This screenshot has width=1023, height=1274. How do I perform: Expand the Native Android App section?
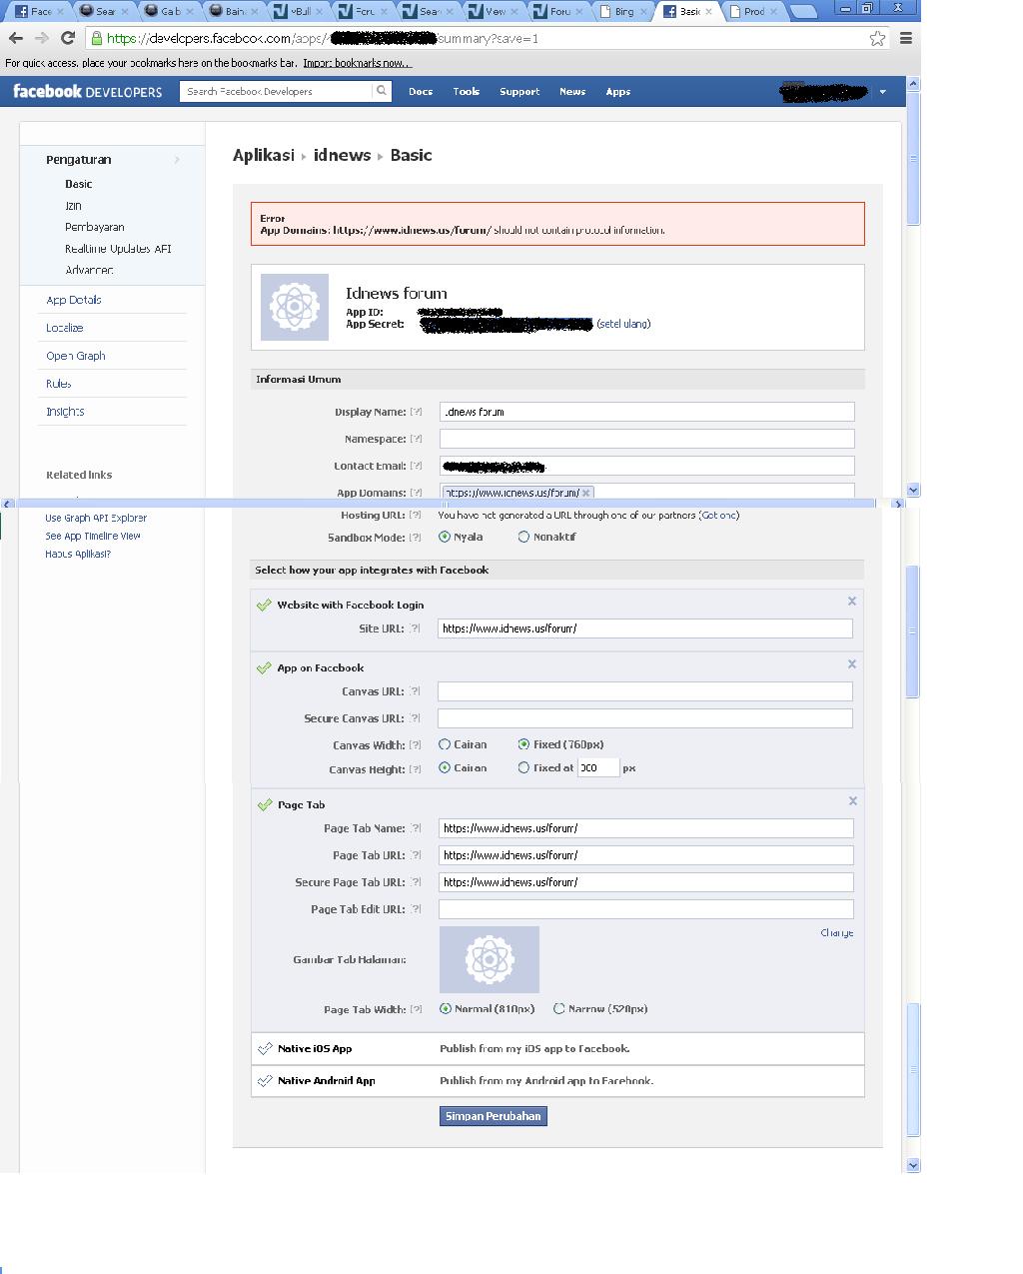(x=326, y=1081)
